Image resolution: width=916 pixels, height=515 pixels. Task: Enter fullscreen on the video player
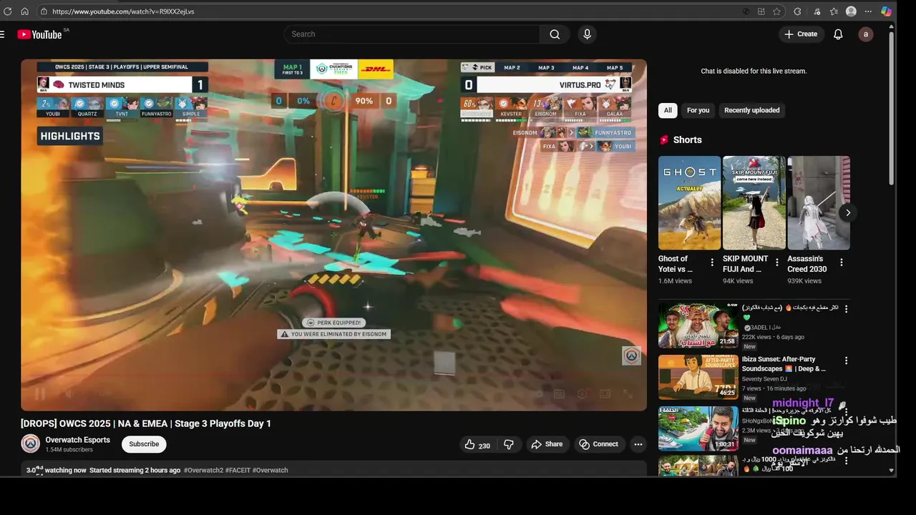[x=628, y=394]
